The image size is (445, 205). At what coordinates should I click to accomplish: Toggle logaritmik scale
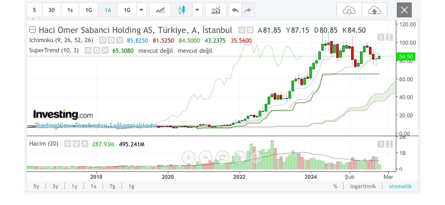click(363, 186)
